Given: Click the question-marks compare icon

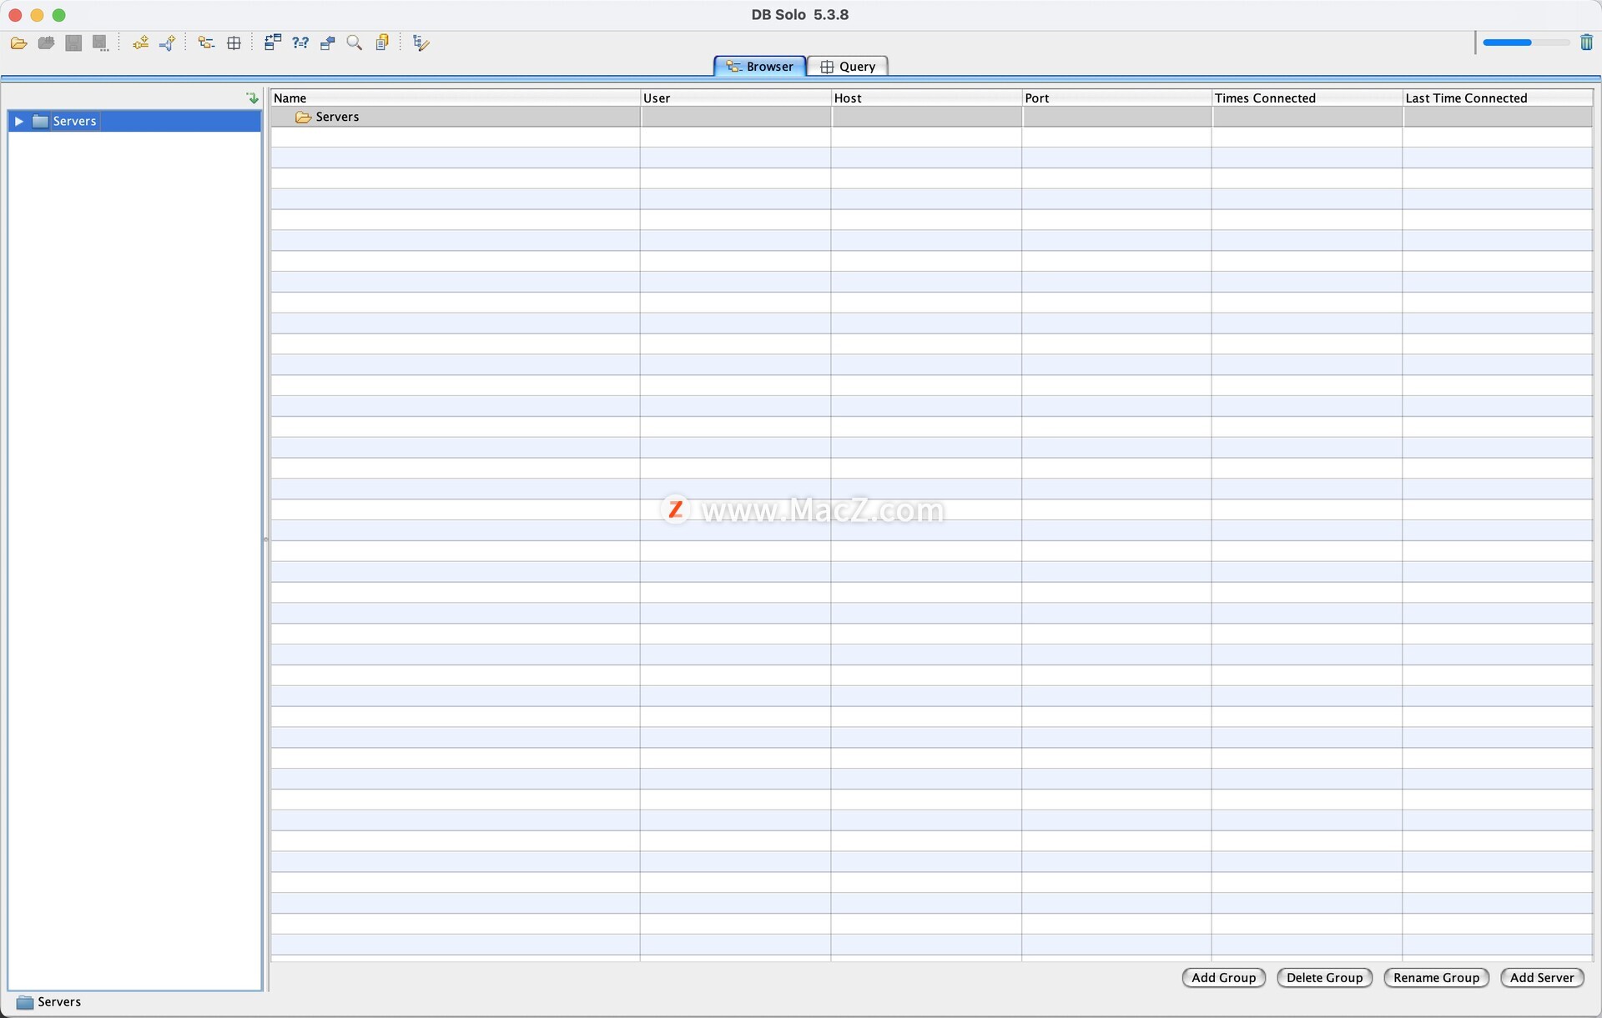Looking at the screenshot, I should tap(300, 43).
